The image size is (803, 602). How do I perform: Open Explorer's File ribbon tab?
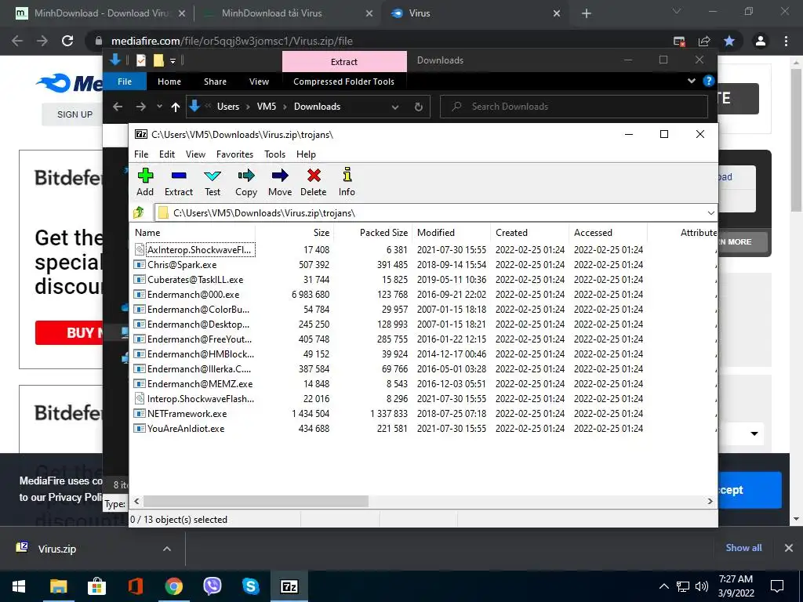(125, 82)
